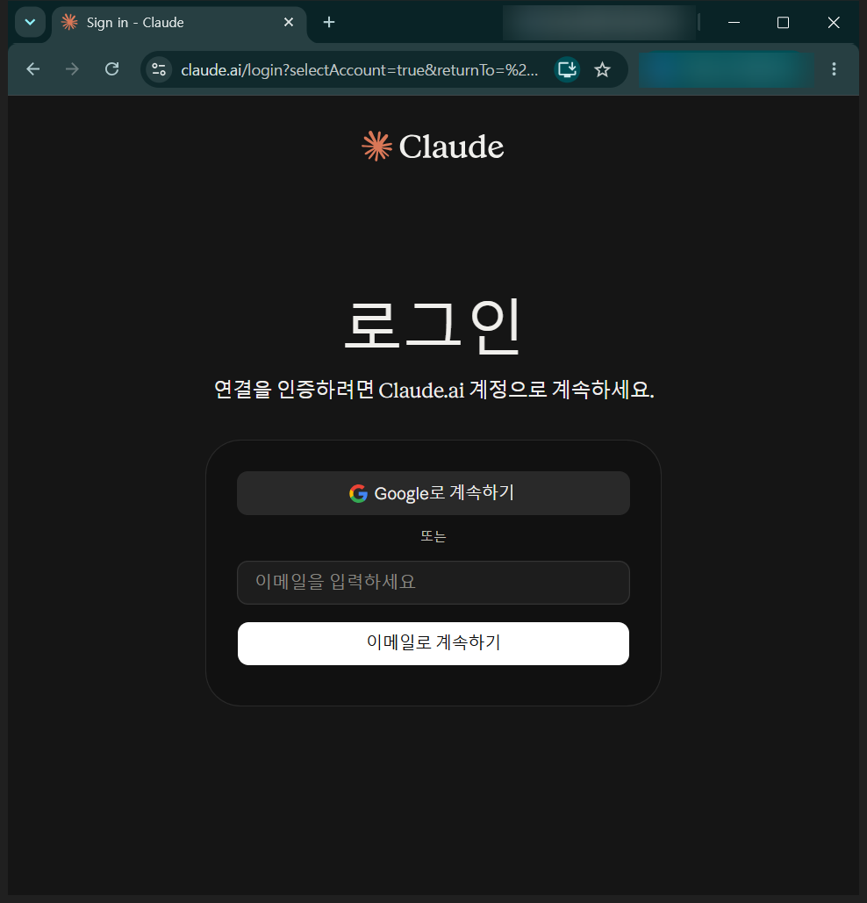Open a new tab with plus button
The image size is (867, 903).
point(329,23)
